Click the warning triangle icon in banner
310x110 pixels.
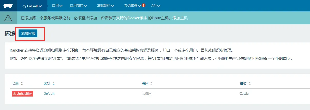coord(8,18)
